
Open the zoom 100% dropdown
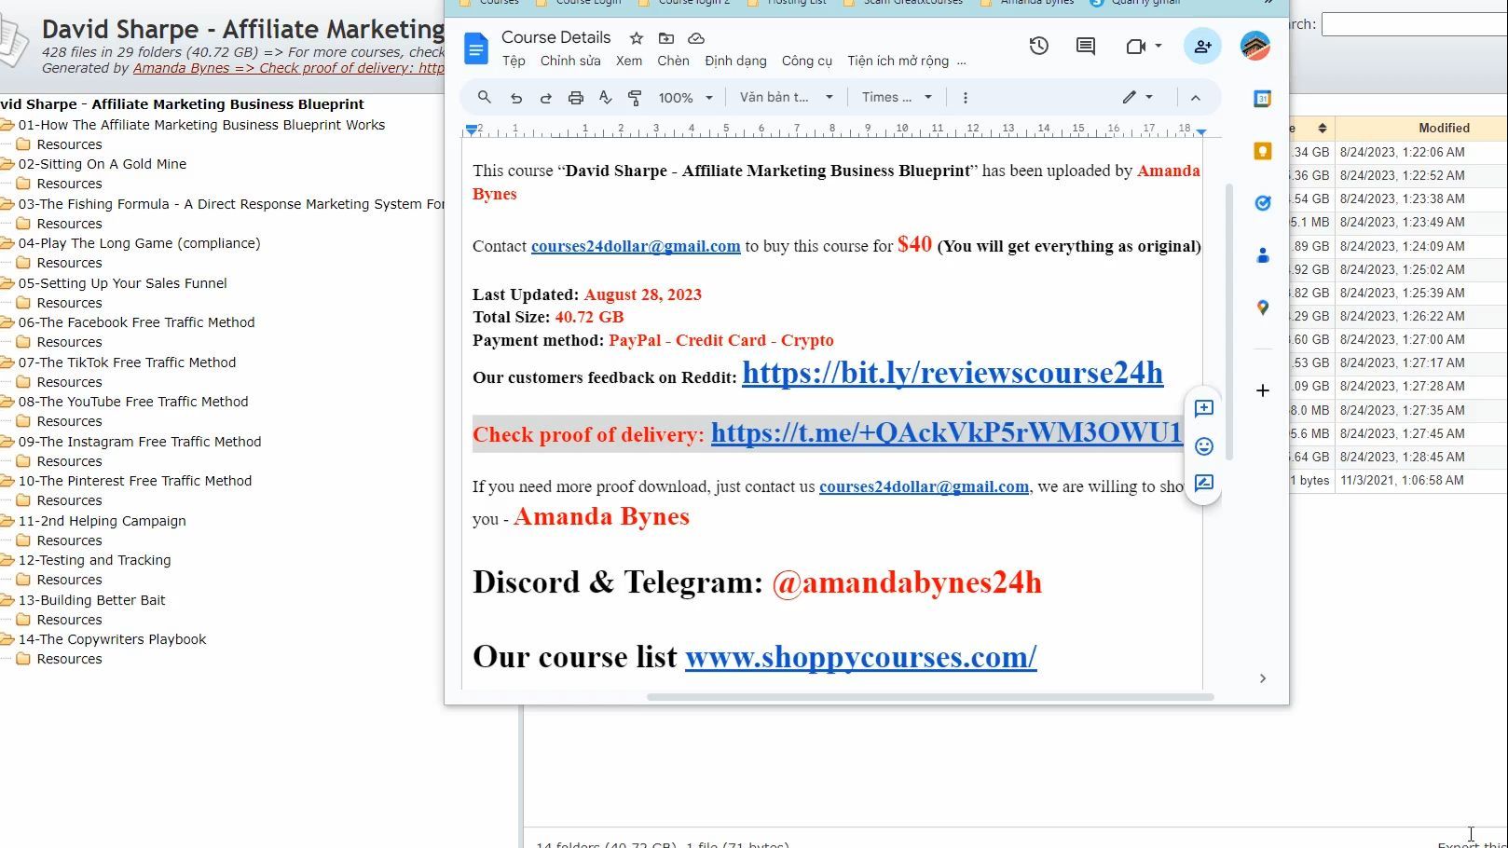pyautogui.click(x=686, y=97)
